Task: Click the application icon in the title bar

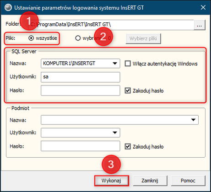Action: 8,7
